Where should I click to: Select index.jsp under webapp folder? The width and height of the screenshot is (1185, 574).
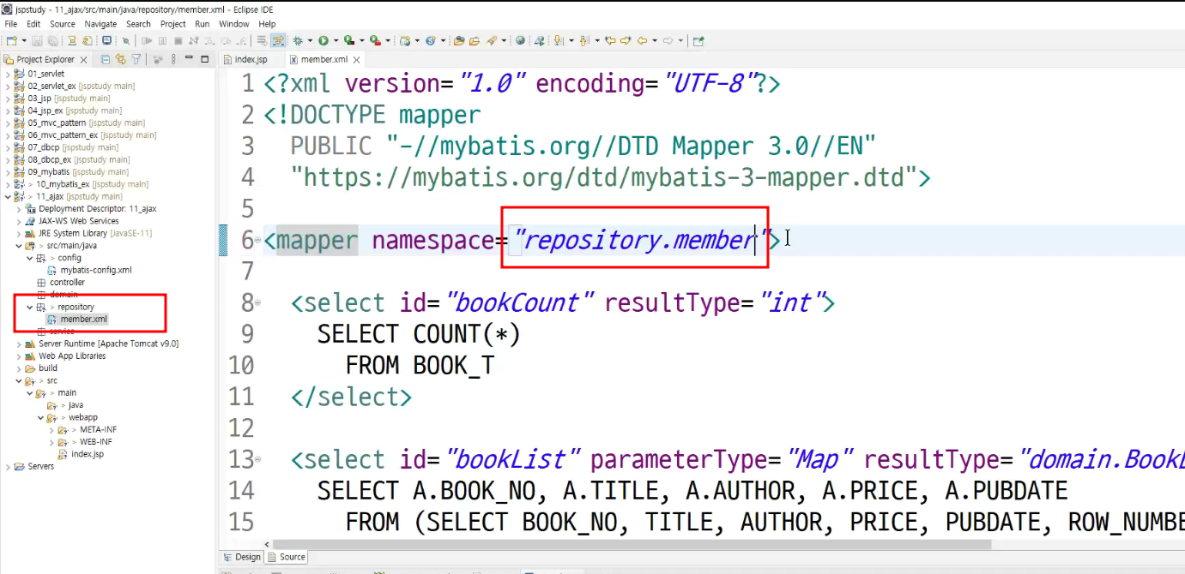pyautogui.click(x=88, y=454)
